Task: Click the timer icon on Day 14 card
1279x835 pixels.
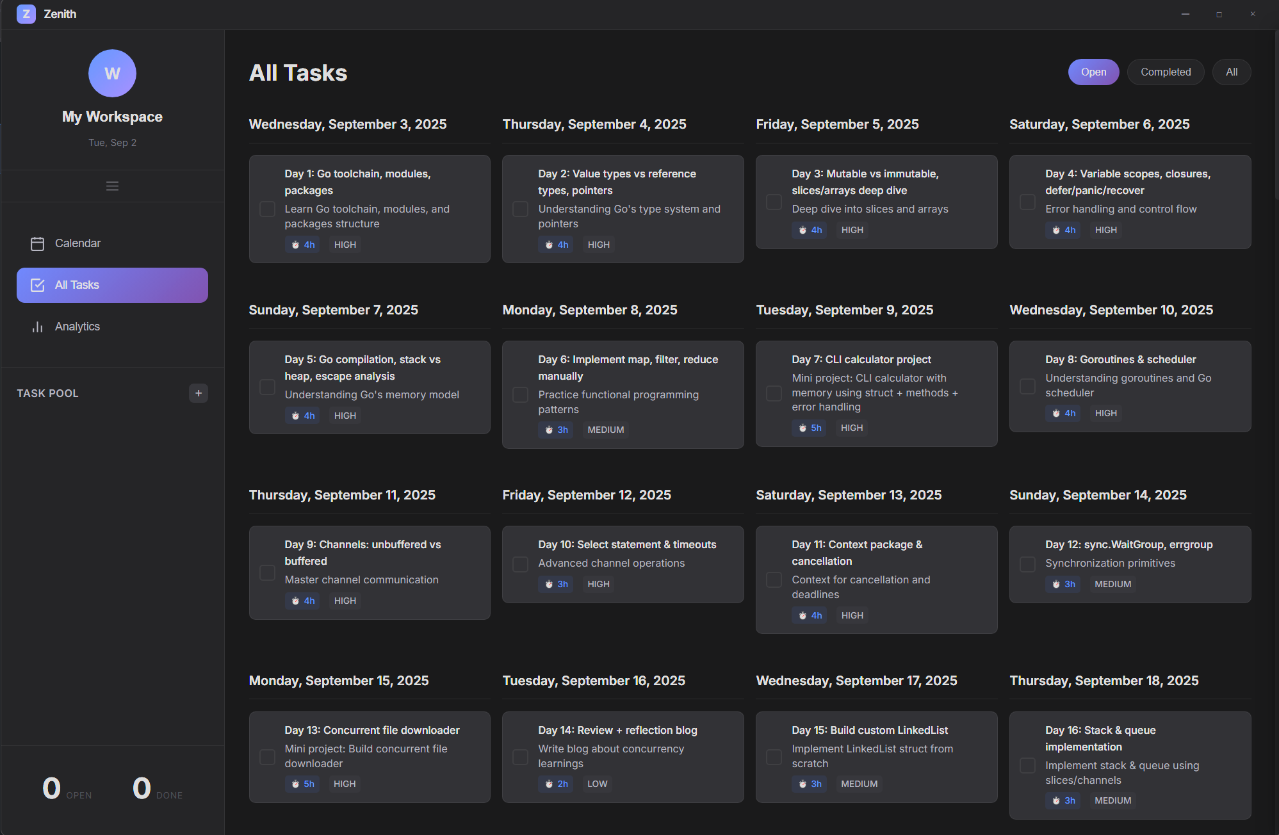Action: point(548,784)
